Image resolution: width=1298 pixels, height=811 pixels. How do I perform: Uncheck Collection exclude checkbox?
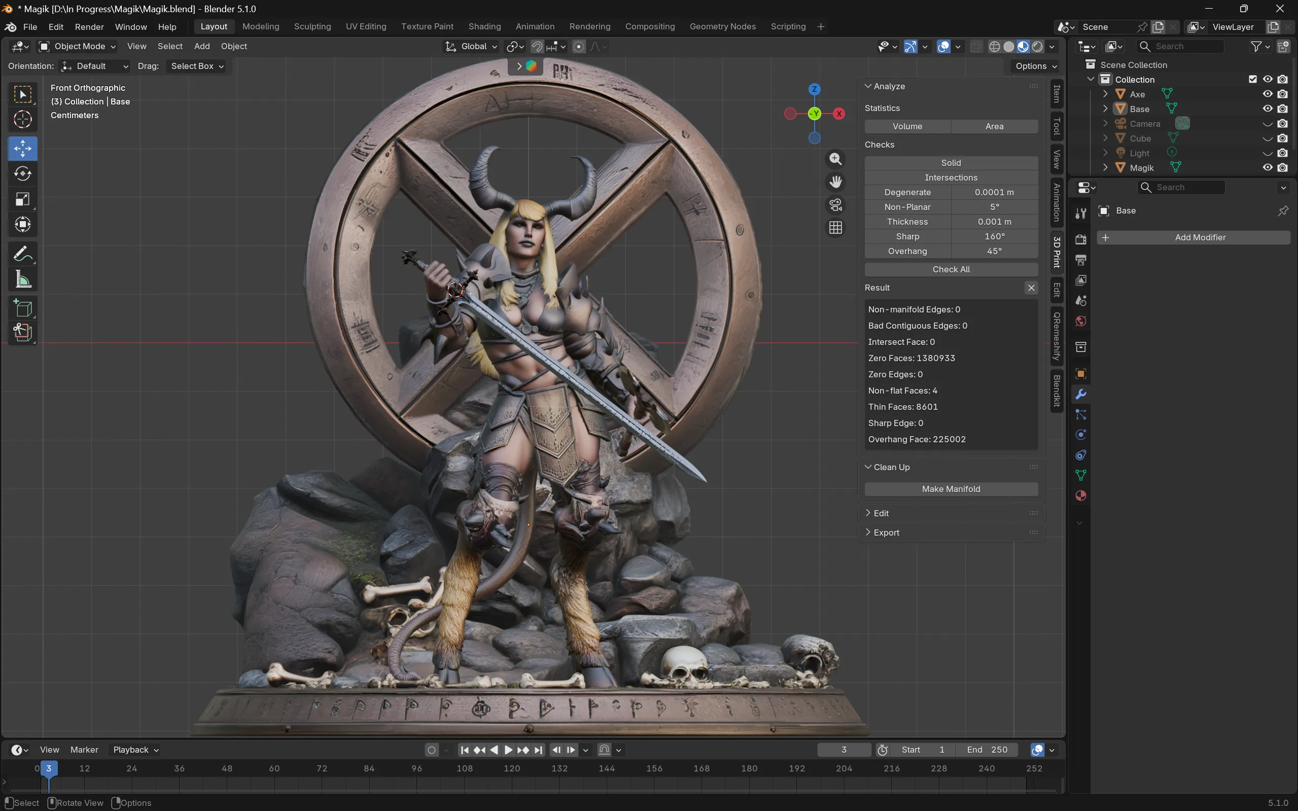pos(1253,80)
